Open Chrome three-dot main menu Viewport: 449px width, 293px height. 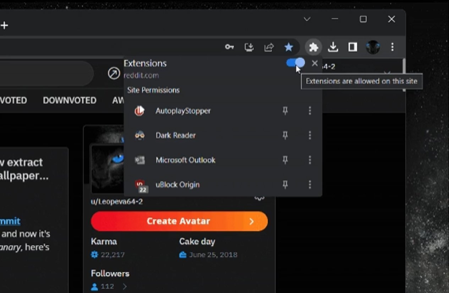[392, 47]
